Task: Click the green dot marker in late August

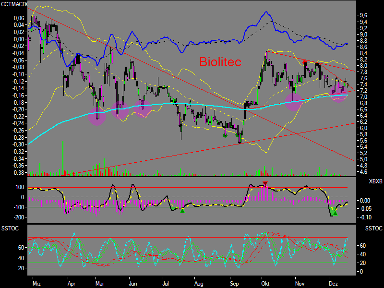Action: click(225, 135)
